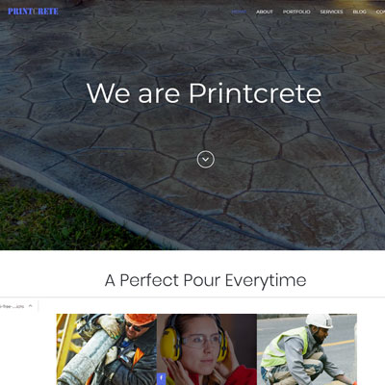Click the 'We are Printcrete' hero heading

[204, 93]
